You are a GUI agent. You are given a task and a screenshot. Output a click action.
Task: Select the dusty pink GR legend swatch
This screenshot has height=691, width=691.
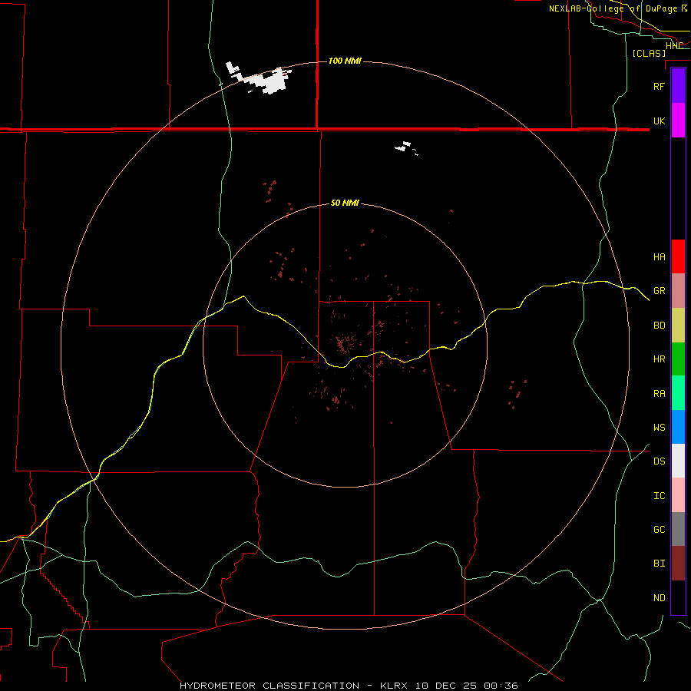pyautogui.click(x=678, y=290)
